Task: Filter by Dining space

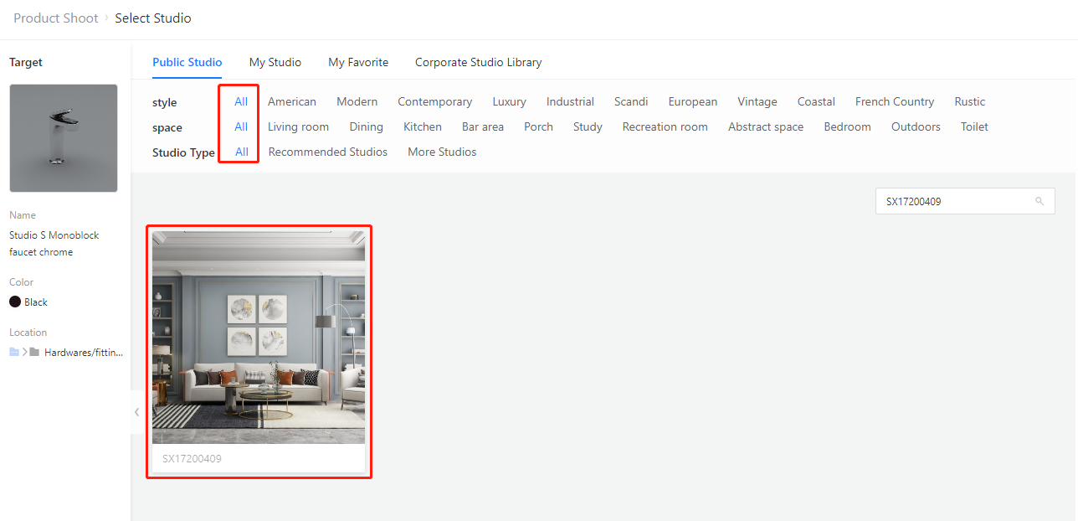Action: click(367, 126)
